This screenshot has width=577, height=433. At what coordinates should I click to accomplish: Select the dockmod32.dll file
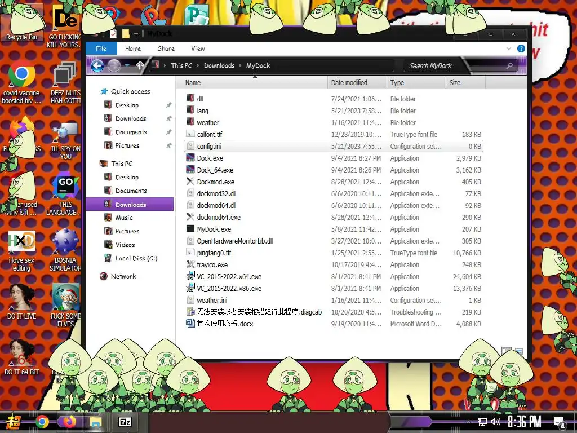click(x=216, y=194)
